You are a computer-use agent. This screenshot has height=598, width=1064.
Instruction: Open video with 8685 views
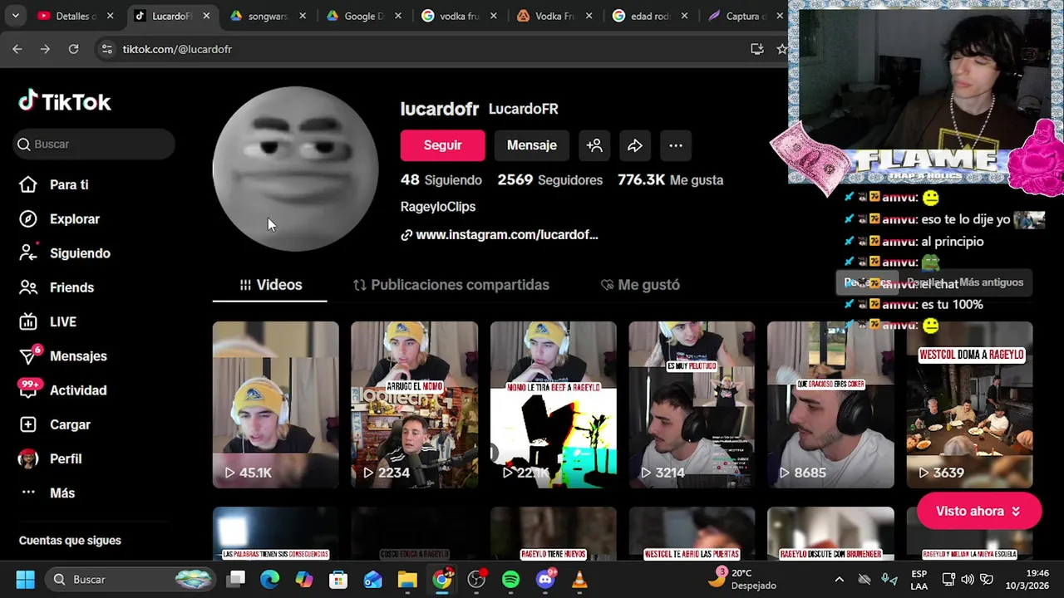coord(830,404)
